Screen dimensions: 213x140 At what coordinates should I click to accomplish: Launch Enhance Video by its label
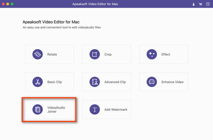(173, 82)
